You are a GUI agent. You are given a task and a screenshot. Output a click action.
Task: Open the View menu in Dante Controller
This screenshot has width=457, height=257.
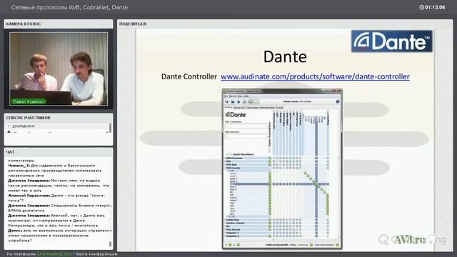coord(240,96)
